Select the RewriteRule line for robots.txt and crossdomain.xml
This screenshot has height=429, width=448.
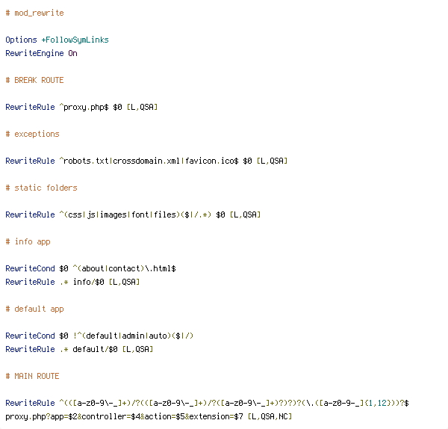(x=146, y=161)
